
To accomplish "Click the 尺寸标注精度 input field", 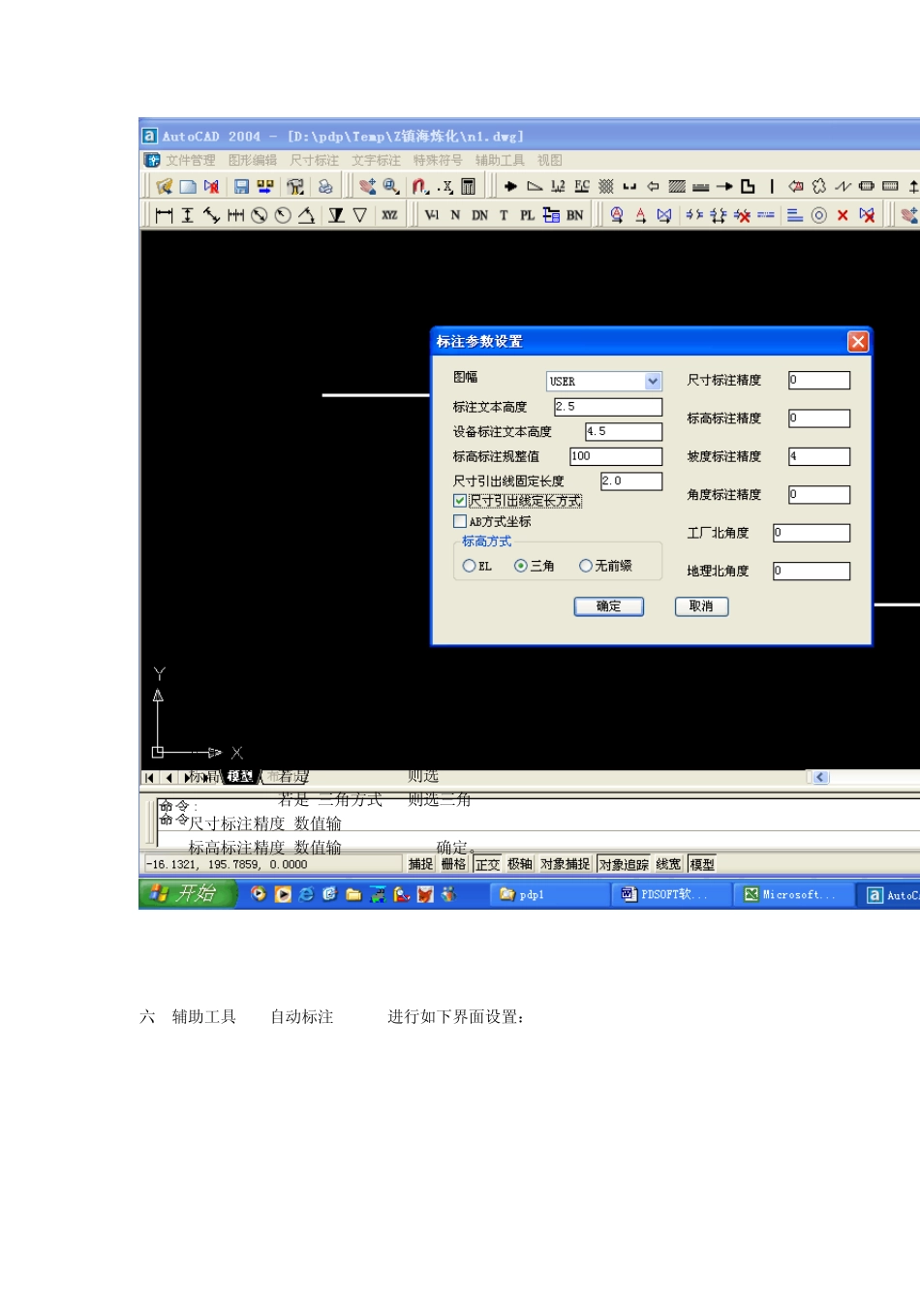I will click(819, 381).
